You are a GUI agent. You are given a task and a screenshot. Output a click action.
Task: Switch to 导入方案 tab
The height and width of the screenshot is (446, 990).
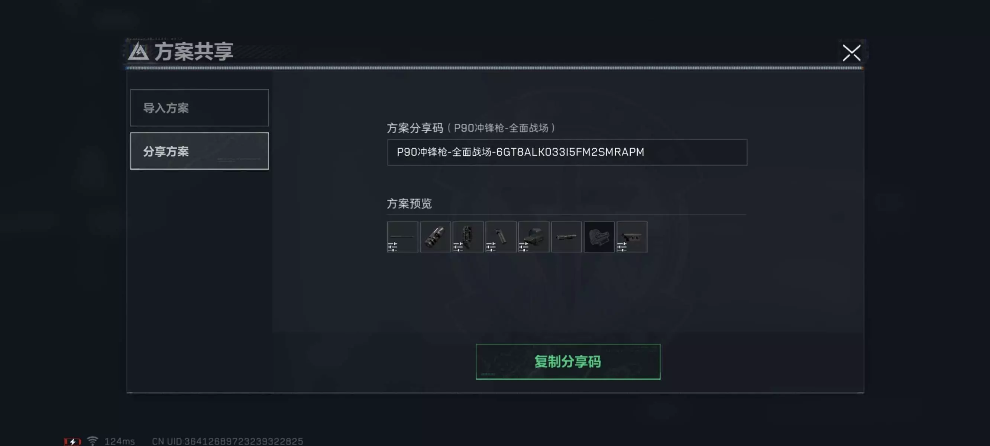[200, 108]
